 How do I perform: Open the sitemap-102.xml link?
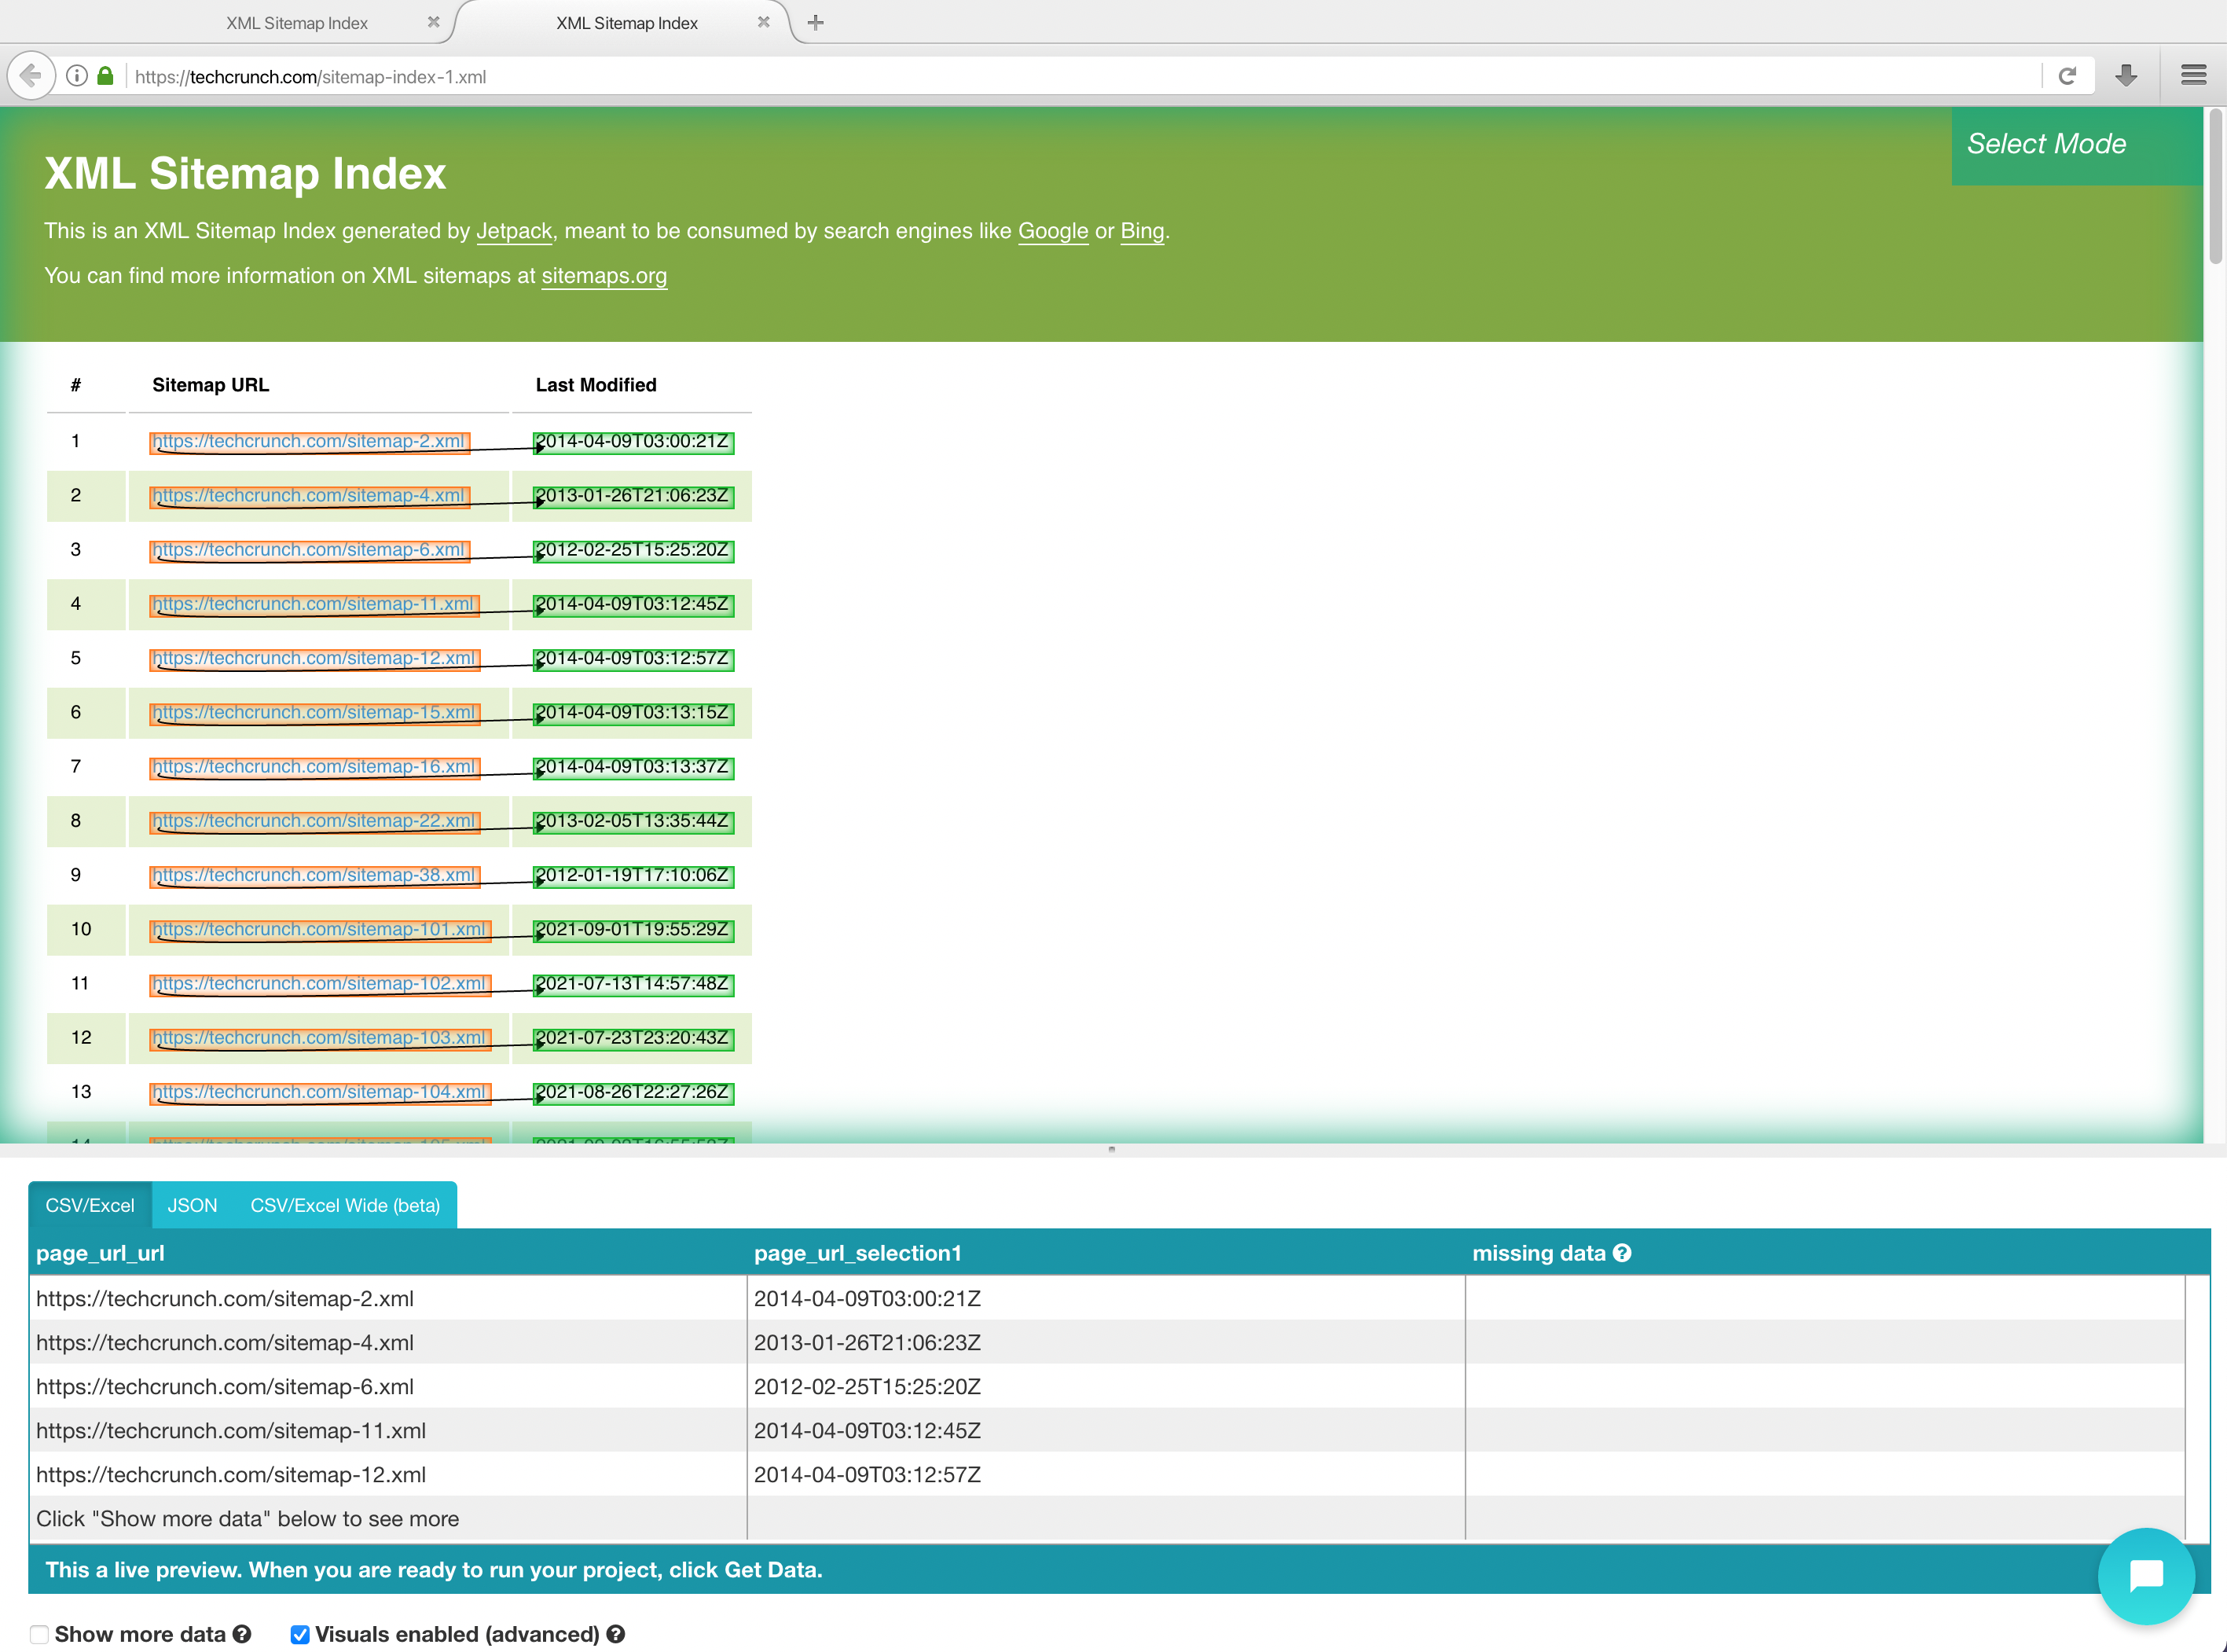[319, 984]
